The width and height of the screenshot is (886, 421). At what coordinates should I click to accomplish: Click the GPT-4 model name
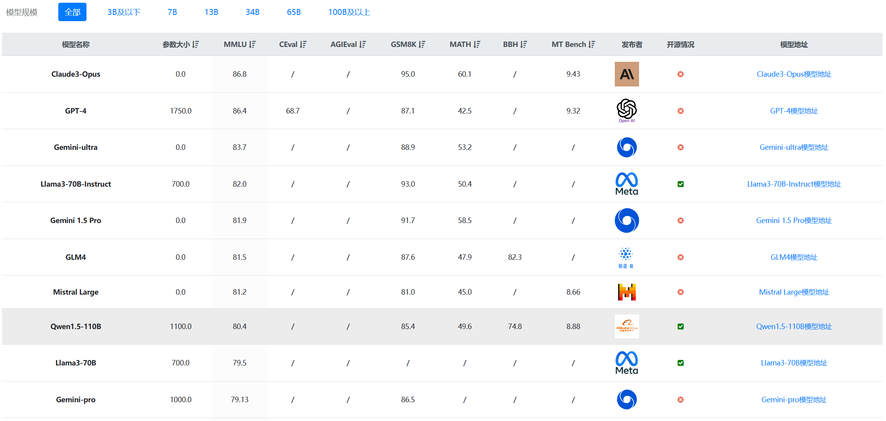[76, 111]
